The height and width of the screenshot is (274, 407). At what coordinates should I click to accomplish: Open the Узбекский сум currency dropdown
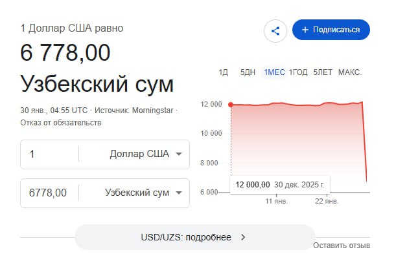click(143, 193)
